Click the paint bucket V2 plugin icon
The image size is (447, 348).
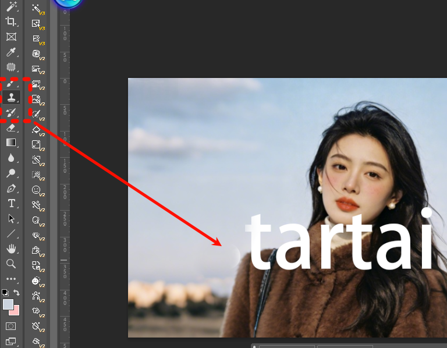(x=37, y=130)
